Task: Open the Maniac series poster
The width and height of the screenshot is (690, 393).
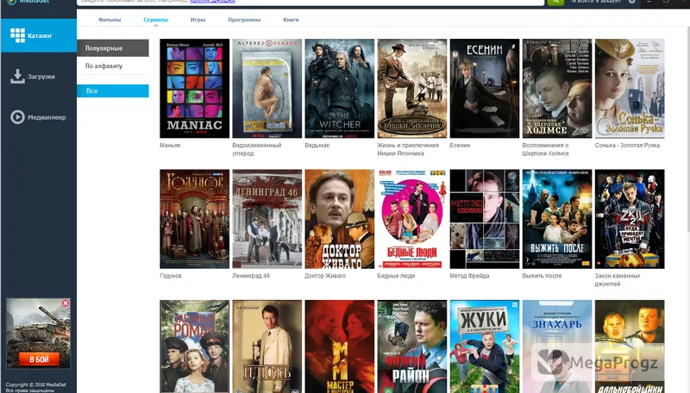Action: 195,89
